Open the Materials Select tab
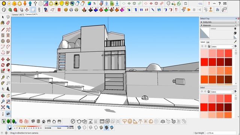 click(202, 42)
